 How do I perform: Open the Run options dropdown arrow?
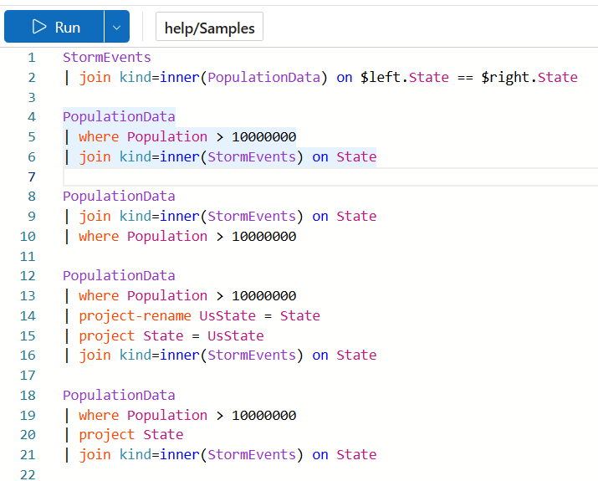(117, 27)
